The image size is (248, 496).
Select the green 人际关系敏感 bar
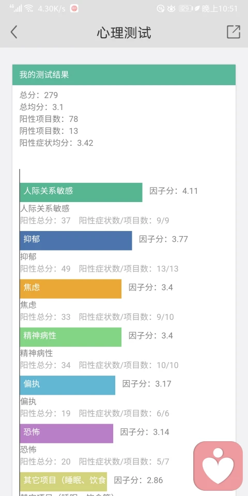pyautogui.click(x=81, y=192)
